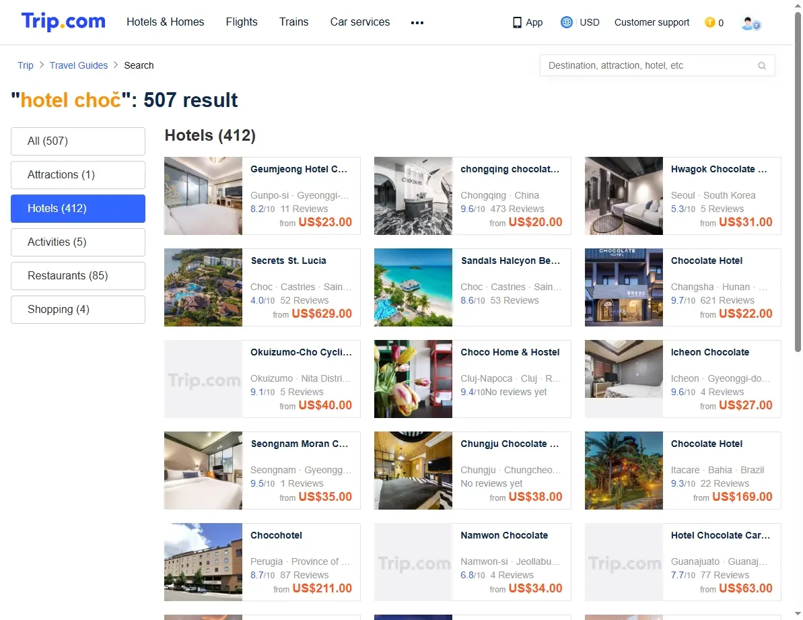Viewport: 803px width, 620px height.
Task: Open the USD currency selector
Action: tap(590, 22)
